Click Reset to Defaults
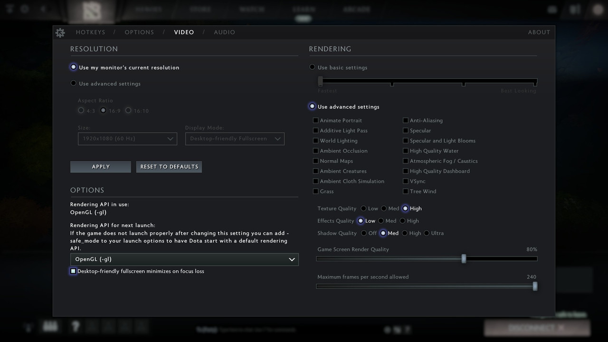The image size is (608, 342). (x=169, y=167)
